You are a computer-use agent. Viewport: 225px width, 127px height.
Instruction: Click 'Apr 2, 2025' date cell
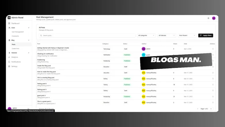[188, 49]
